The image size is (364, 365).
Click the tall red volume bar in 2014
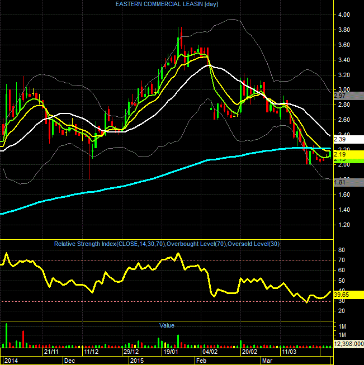pyautogui.click(x=23, y=339)
